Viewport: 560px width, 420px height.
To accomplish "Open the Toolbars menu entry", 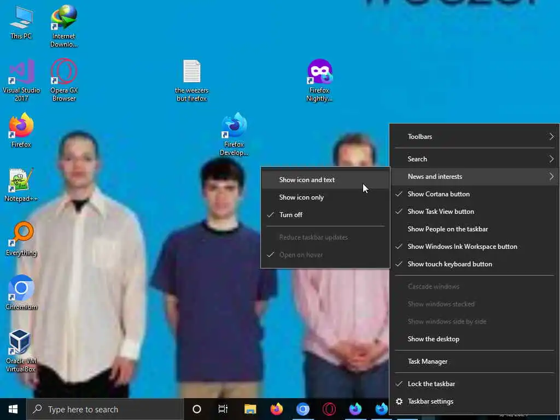I will point(474,137).
